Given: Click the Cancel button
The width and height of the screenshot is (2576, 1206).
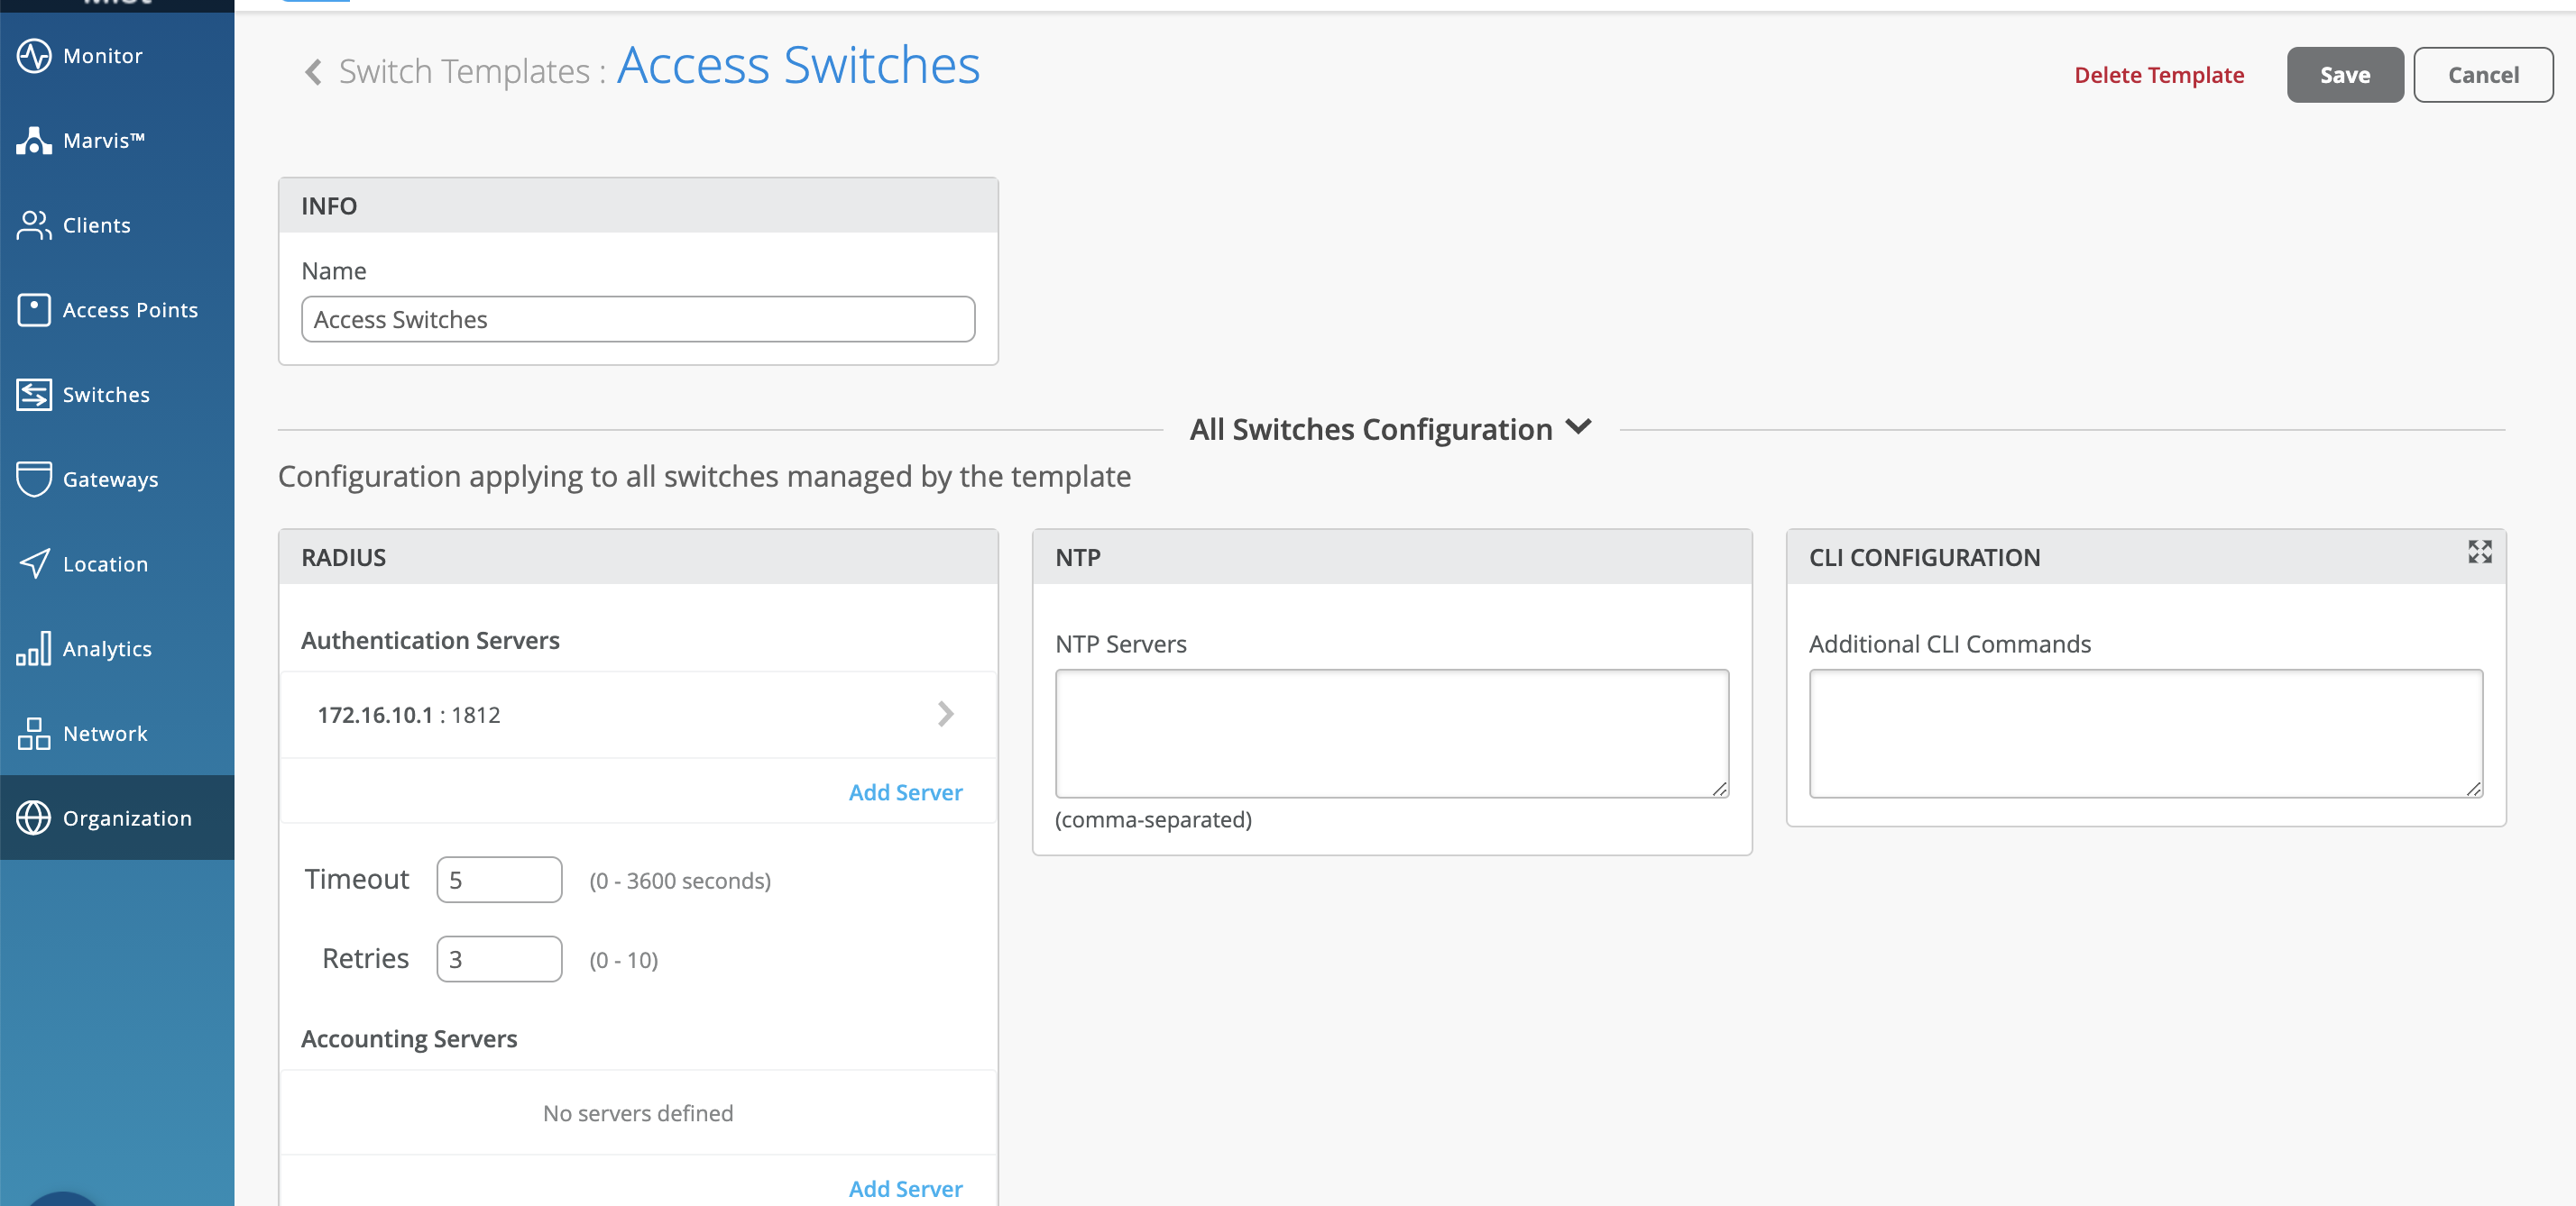Looking at the screenshot, I should [2482, 75].
